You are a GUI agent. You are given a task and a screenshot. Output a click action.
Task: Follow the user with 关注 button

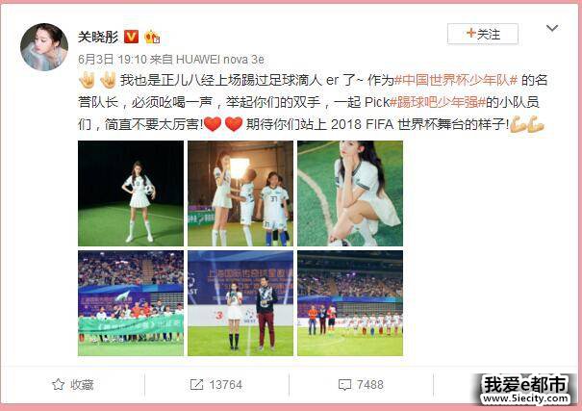(483, 34)
